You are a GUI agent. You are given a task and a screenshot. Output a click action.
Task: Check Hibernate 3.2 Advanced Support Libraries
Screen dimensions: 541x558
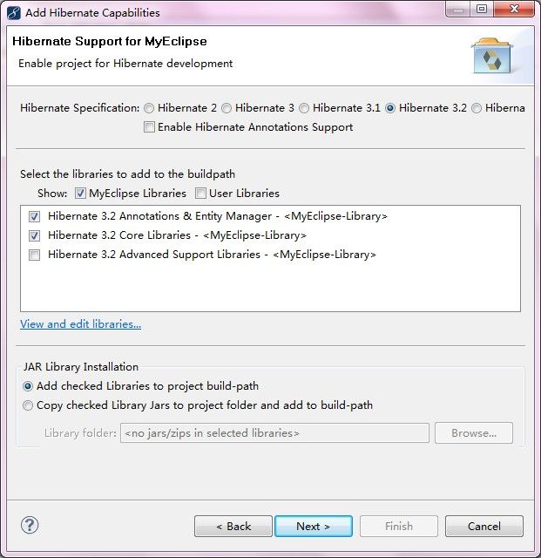35,255
